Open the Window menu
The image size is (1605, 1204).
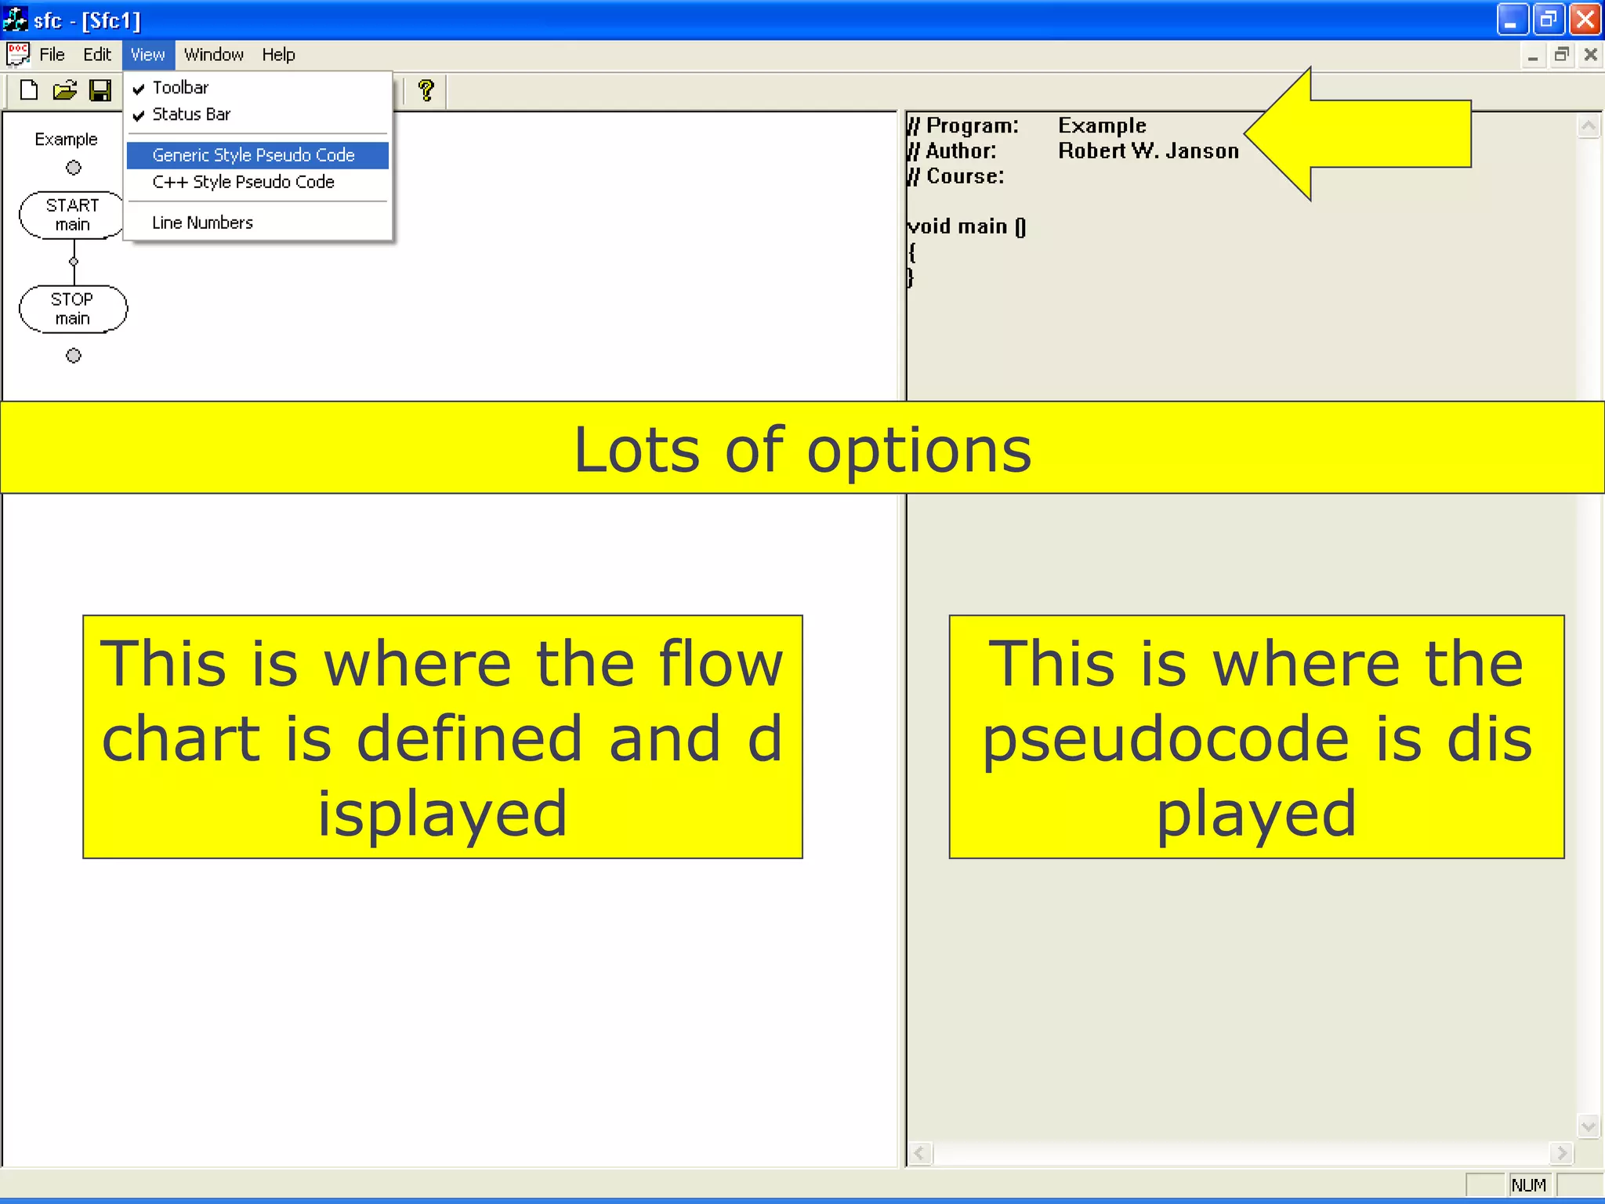click(213, 54)
